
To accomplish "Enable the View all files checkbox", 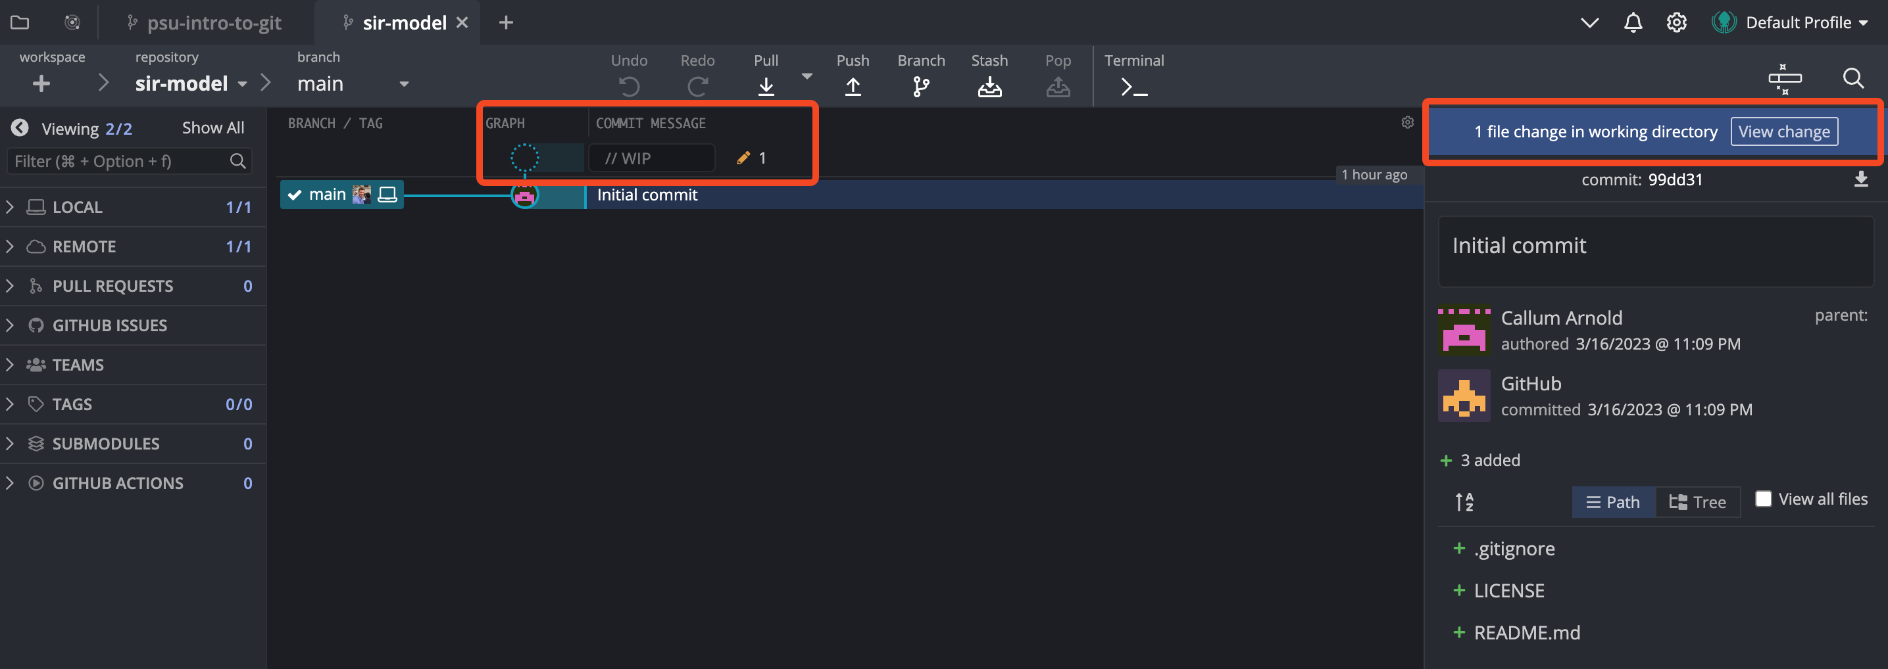I will coord(1764,498).
